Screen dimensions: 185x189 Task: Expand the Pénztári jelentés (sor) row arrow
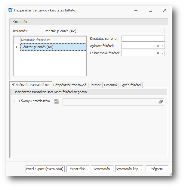(x=17, y=47)
